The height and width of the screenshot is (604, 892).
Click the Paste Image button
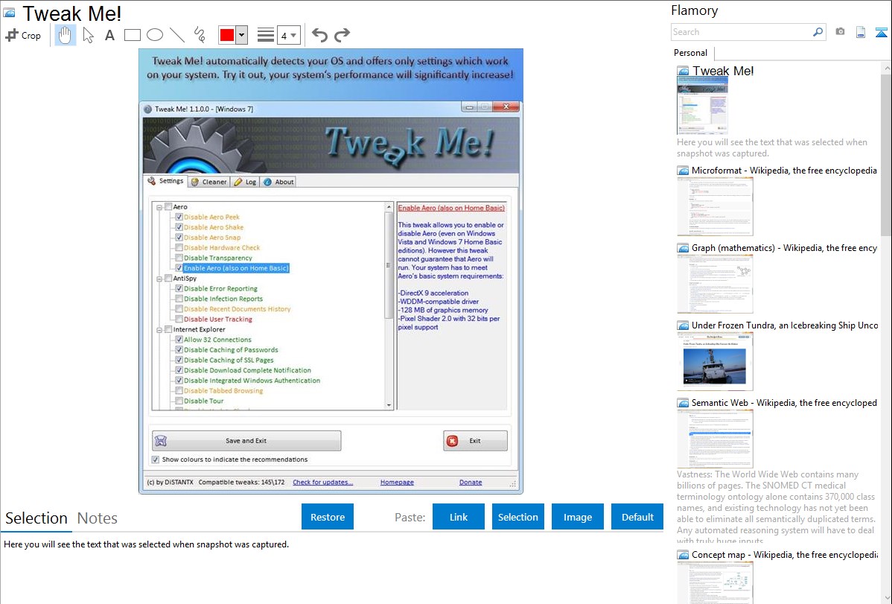pyautogui.click(x=577, y=517)
